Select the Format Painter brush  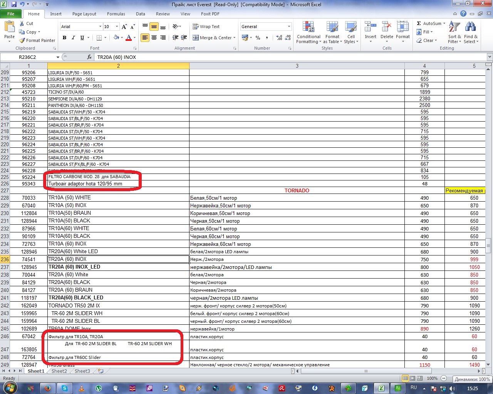coord(22,40)
